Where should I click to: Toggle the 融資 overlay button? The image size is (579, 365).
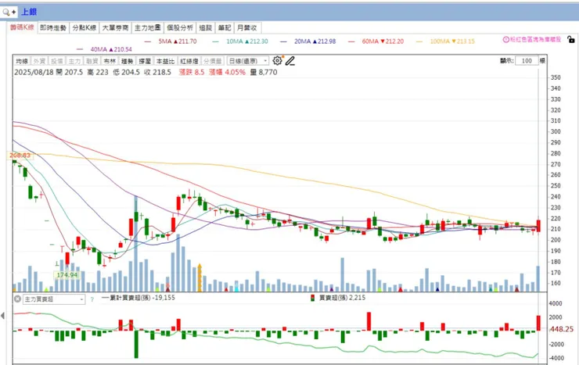click(x=92, y=61)
